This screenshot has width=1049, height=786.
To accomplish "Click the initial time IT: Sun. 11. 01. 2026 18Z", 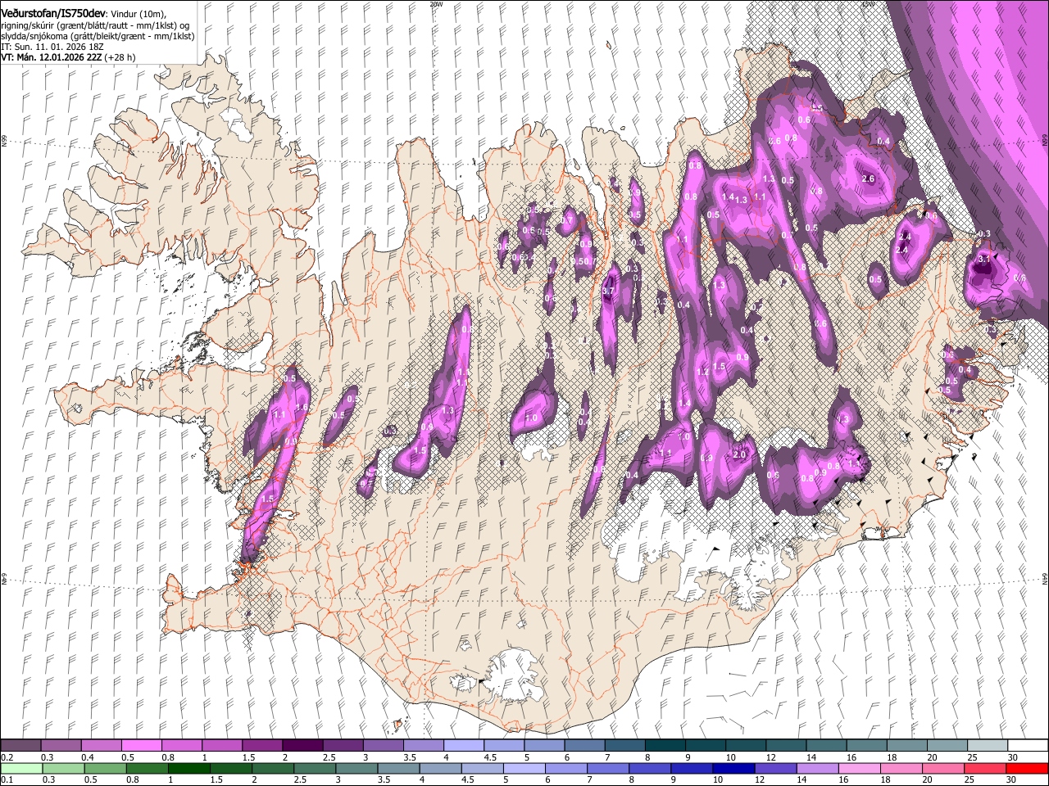I will click(x=52, y=47).
